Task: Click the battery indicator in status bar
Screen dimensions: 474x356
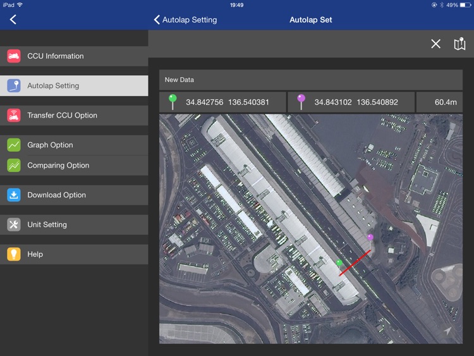Action: [x=465, y=5]
